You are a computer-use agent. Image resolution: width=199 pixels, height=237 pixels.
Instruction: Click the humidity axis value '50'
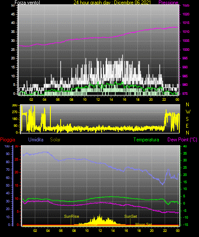[x=8, y=185]
